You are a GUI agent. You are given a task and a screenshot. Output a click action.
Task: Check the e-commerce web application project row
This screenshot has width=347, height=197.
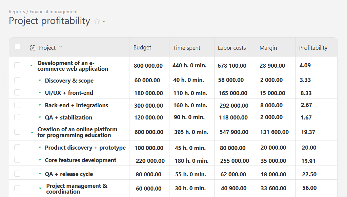coord(17,65)
